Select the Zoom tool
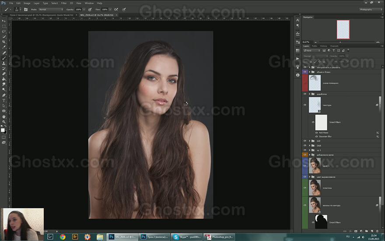385x241 pixels. tap(3, 122)
